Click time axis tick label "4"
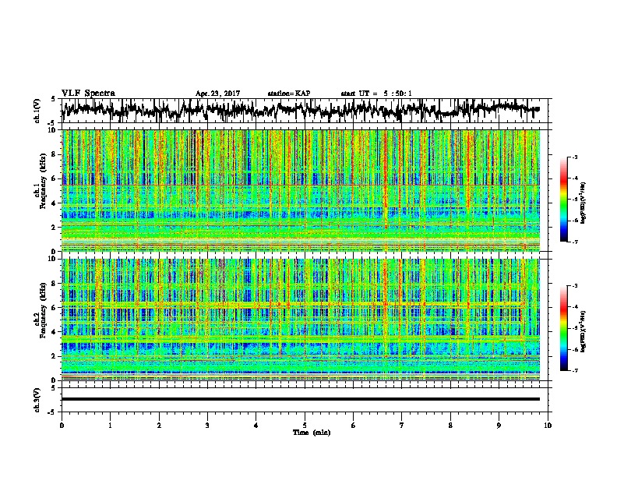The width and height of the screenshot is (617, 477). (256, 426)
